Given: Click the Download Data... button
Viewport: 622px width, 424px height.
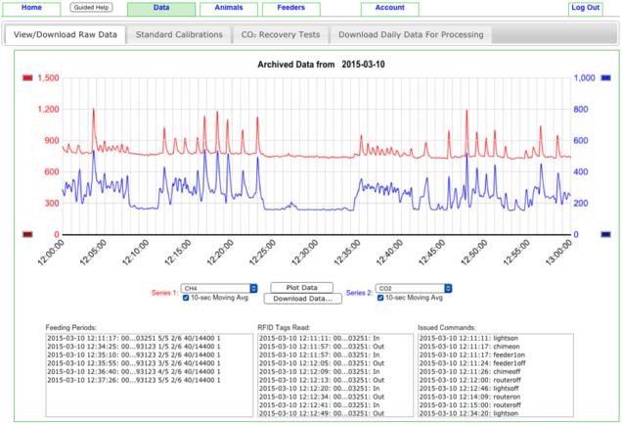Looking at the screenshot, I should coord(303,298).
